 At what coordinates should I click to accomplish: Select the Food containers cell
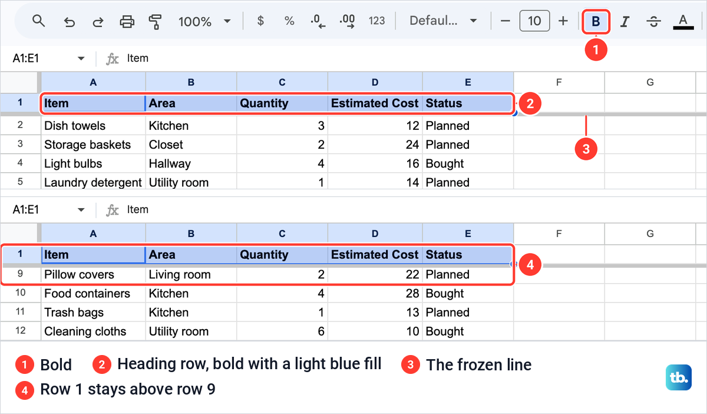pyautogui.click(x=93, y=294)
